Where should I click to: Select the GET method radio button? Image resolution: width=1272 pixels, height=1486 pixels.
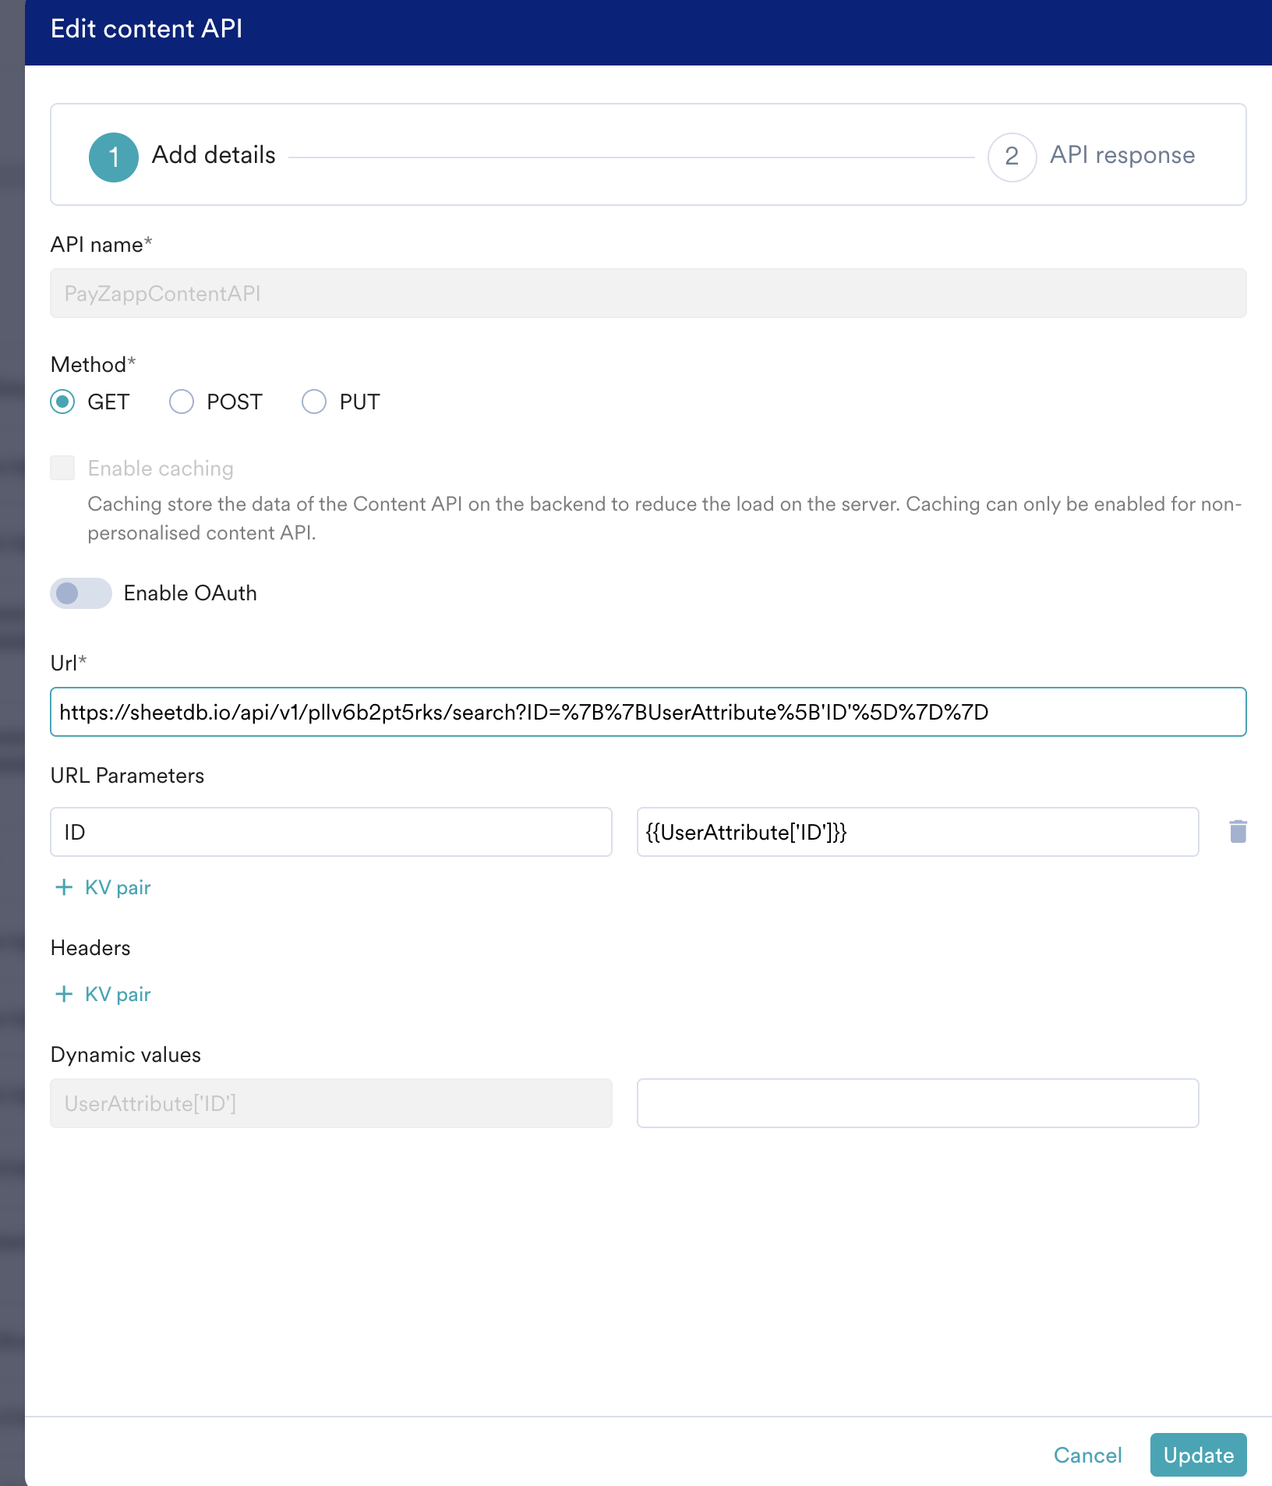[62, 402]
